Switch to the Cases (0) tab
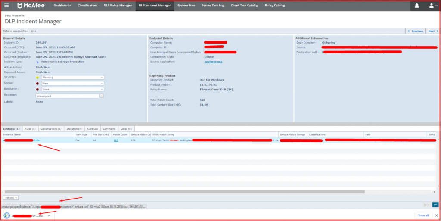Screen dimensions: 441x221 click(x=126, y=129)
